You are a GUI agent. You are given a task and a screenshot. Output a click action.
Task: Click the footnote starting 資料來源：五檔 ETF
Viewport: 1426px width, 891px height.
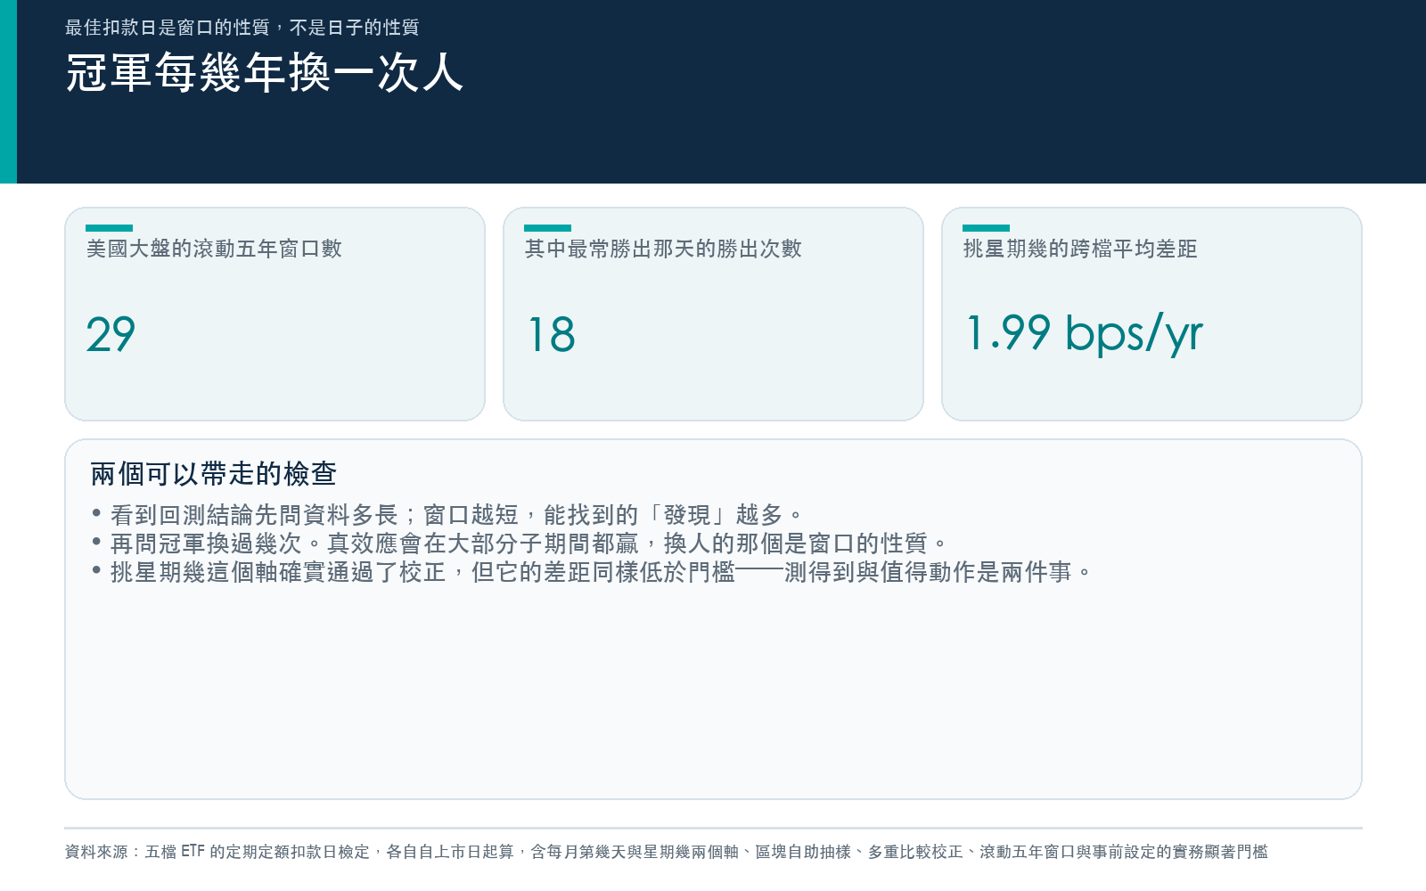tap(666, 852)
